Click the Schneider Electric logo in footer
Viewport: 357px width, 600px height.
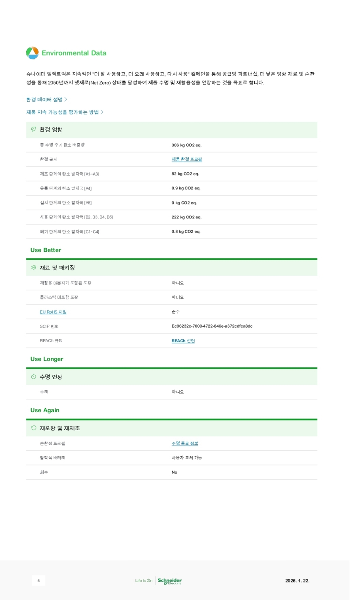click(170, 581)
